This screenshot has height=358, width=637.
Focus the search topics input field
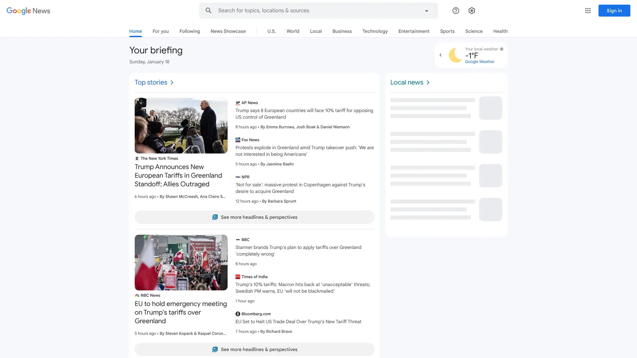coord(318,11)
